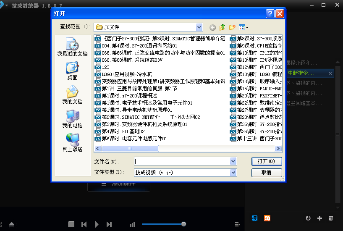Click the 取消 button
This screenshot has width=343, height=231.
coord(266,173)
